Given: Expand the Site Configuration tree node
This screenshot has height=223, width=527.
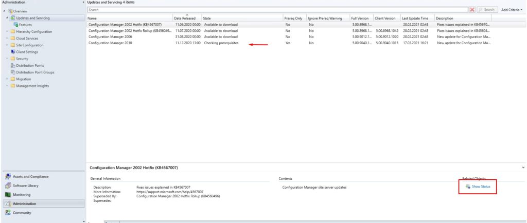Looking at the screenshot, I should (7, 45).
